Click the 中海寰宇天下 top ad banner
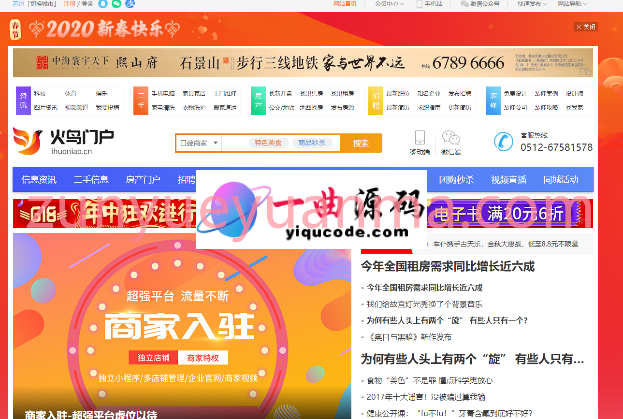Screen dimensions: 623x419 (x=303, y=63)
